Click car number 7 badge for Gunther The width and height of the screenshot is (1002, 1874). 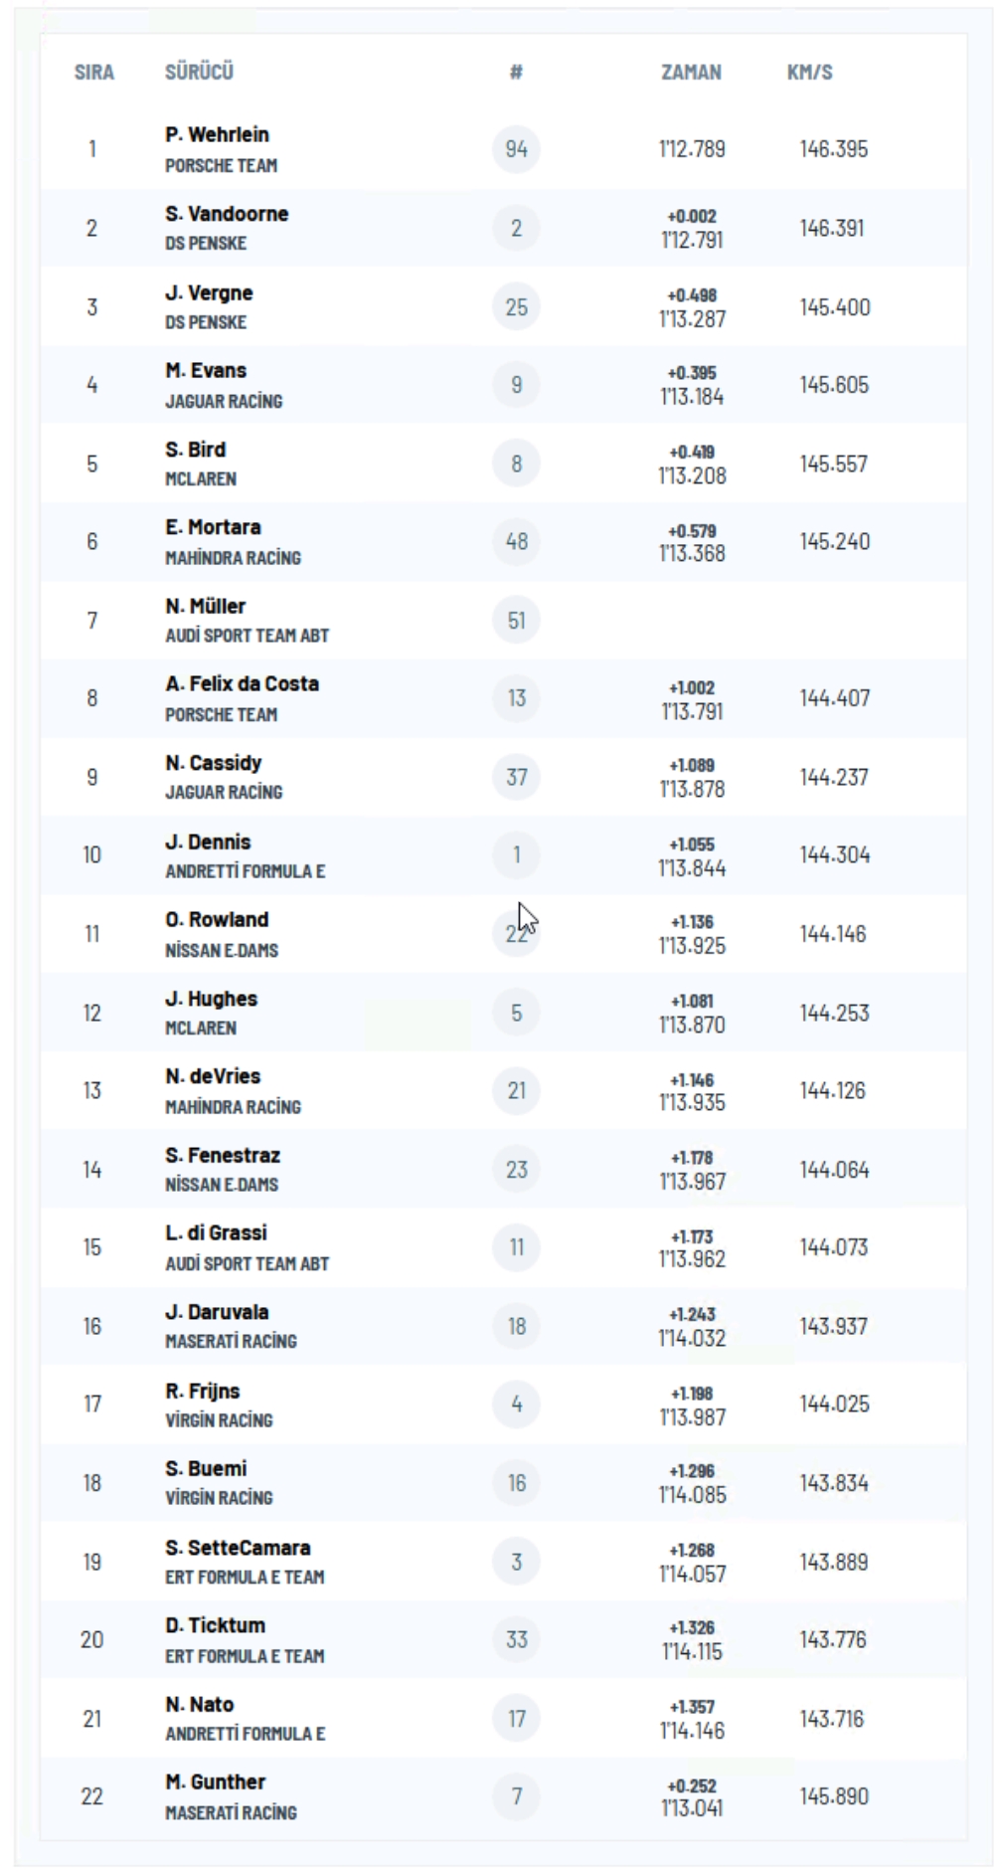(516, 1796)
